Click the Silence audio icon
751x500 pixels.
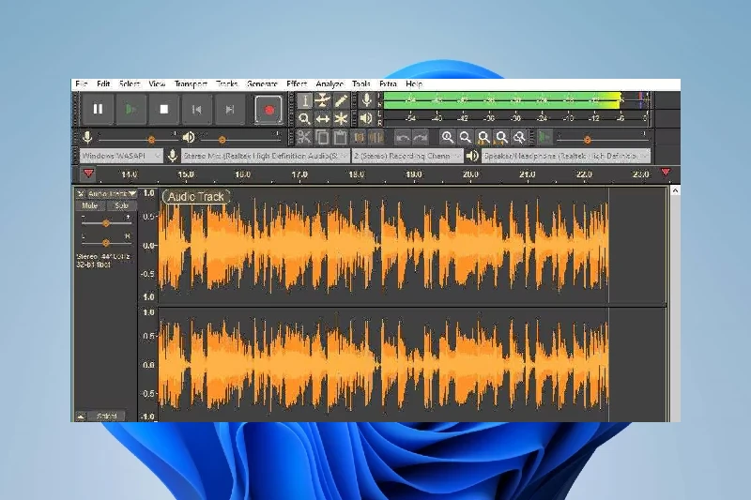pyautogui.click(x=376, y=138)
